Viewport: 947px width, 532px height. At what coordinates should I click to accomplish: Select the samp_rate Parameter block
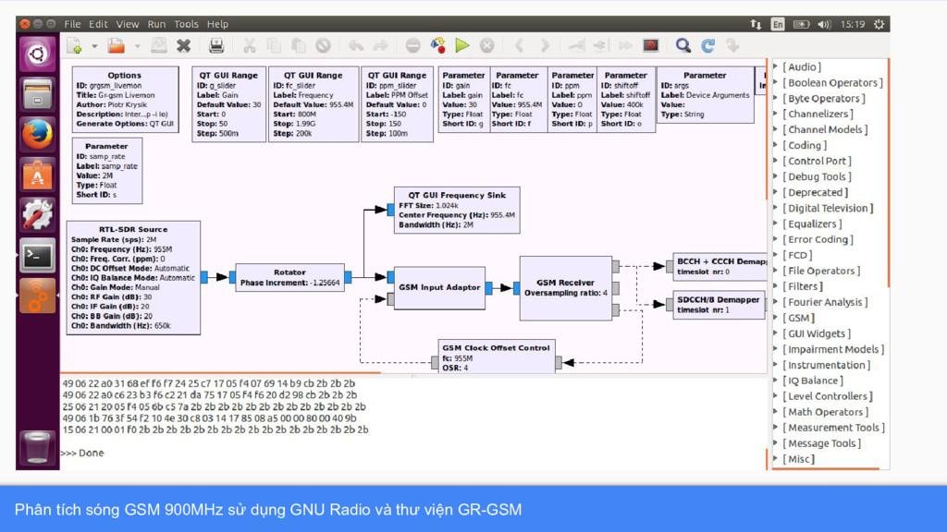[107, 171]
